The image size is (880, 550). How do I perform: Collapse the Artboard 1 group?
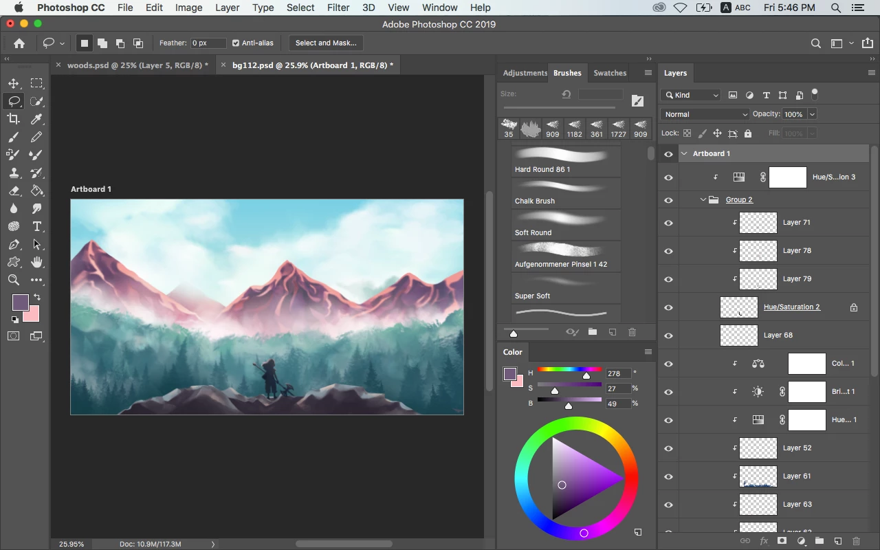click(x=684, y=153)
